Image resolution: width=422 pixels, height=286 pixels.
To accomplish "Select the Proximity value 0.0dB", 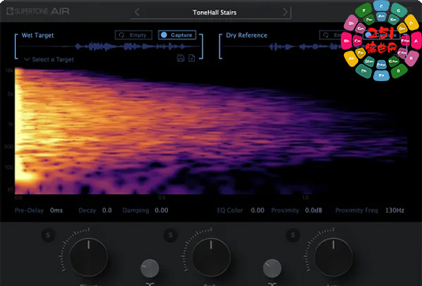I will (x=313, y=210).
